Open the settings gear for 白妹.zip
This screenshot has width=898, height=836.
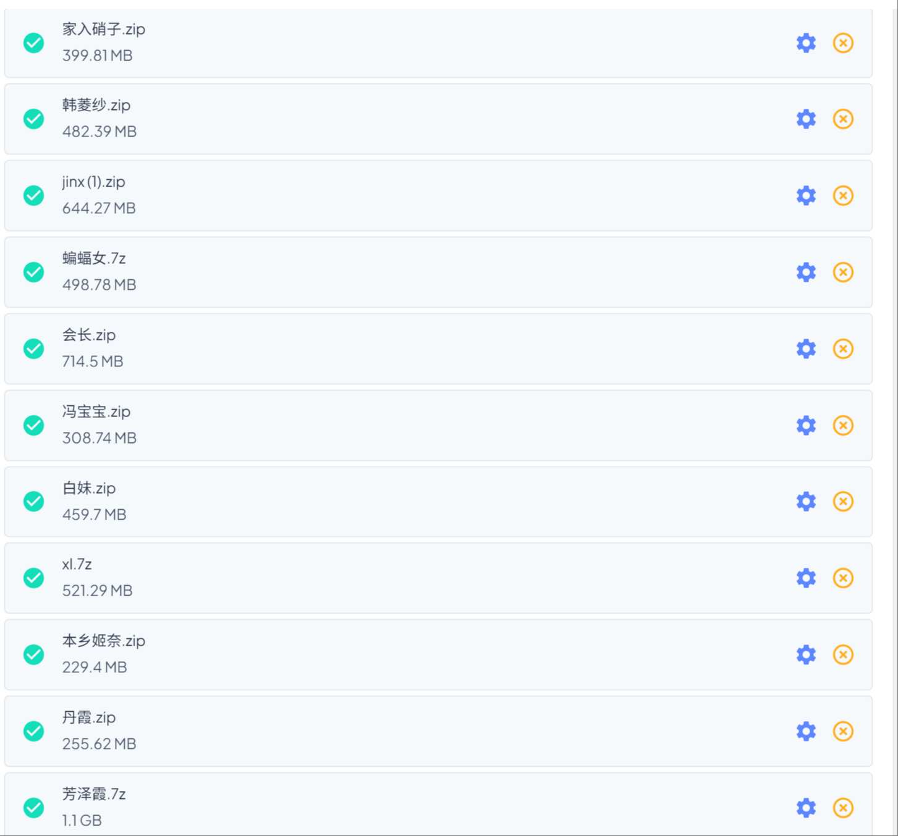click(806, 501)
